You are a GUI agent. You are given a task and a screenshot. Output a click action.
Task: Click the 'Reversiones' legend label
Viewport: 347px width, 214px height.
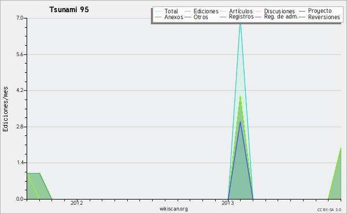(x=324, y=17)
